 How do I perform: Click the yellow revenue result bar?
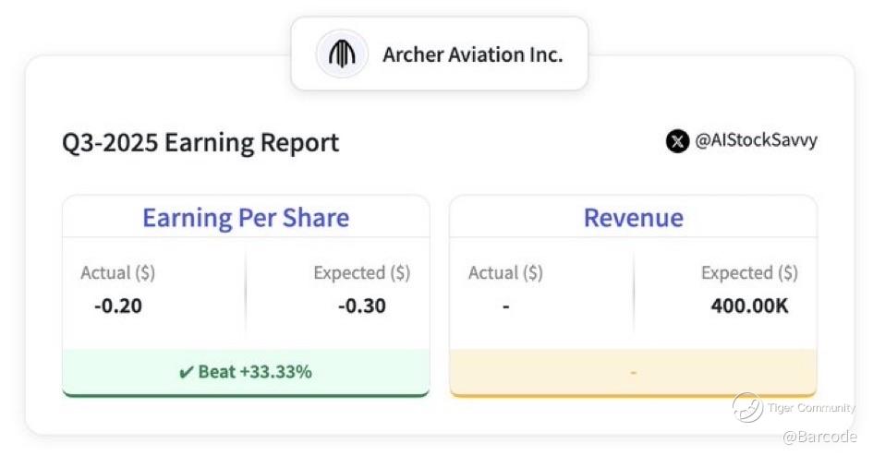click(x=633, y=372)
